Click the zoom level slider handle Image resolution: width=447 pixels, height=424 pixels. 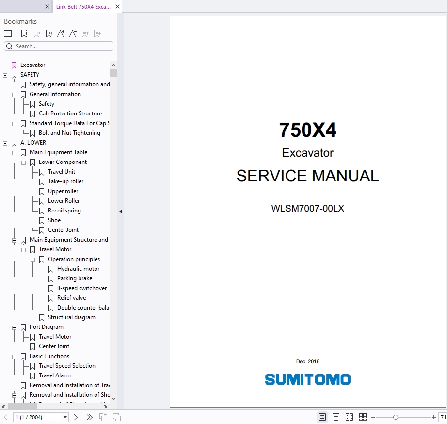396,417
